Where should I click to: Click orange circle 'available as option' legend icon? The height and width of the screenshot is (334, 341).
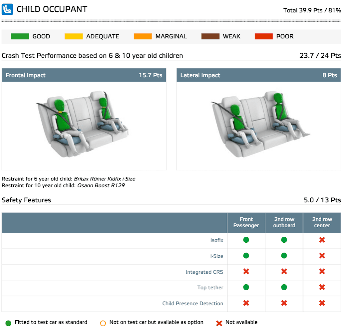pyautogui.click(x=103, y=323)
